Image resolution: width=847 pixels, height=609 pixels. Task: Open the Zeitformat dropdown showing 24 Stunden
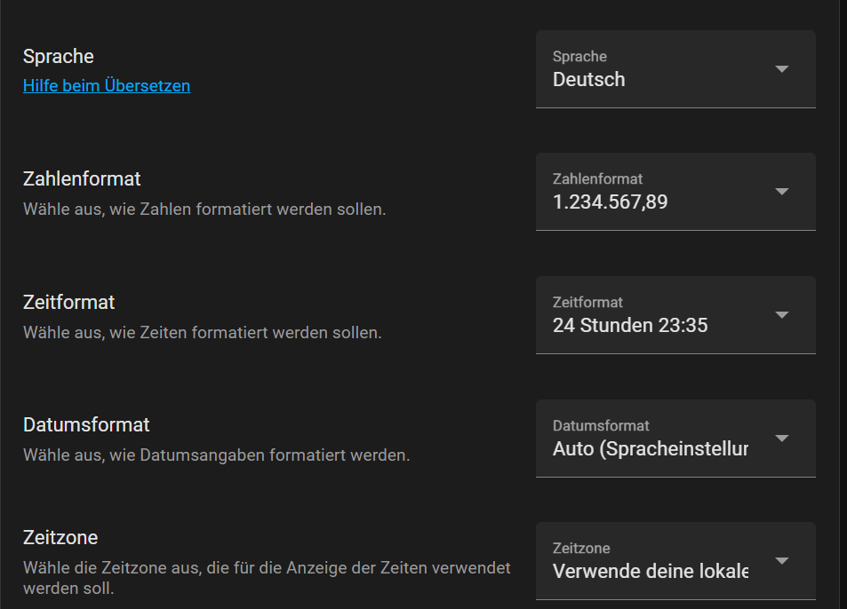(658, 315)
